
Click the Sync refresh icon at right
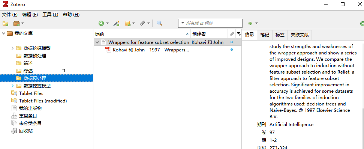[362, 23]
